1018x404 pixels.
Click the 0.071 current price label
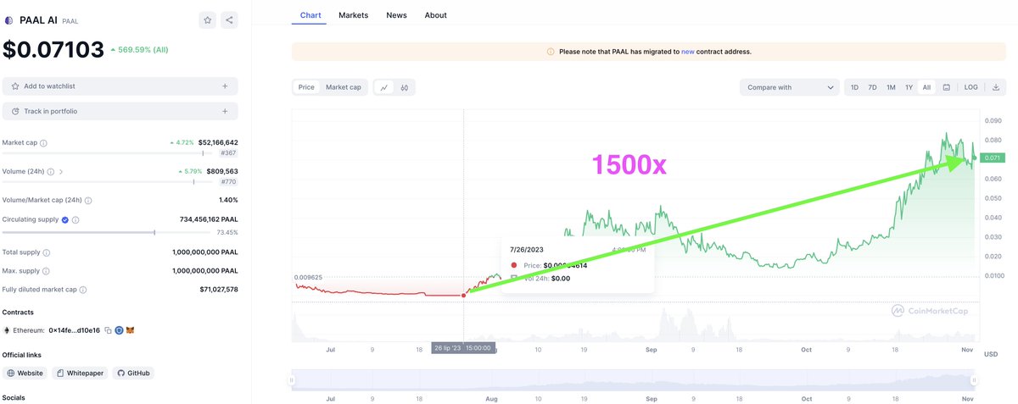(993, 158)
